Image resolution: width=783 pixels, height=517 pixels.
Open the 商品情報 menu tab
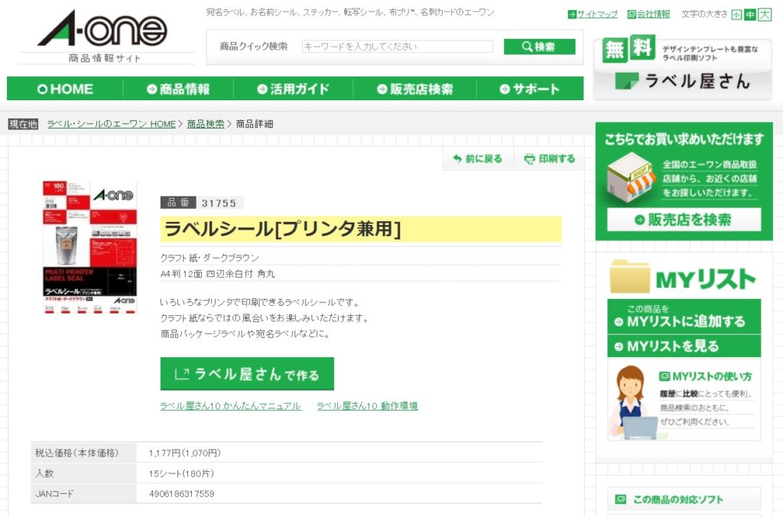[178, 89]
